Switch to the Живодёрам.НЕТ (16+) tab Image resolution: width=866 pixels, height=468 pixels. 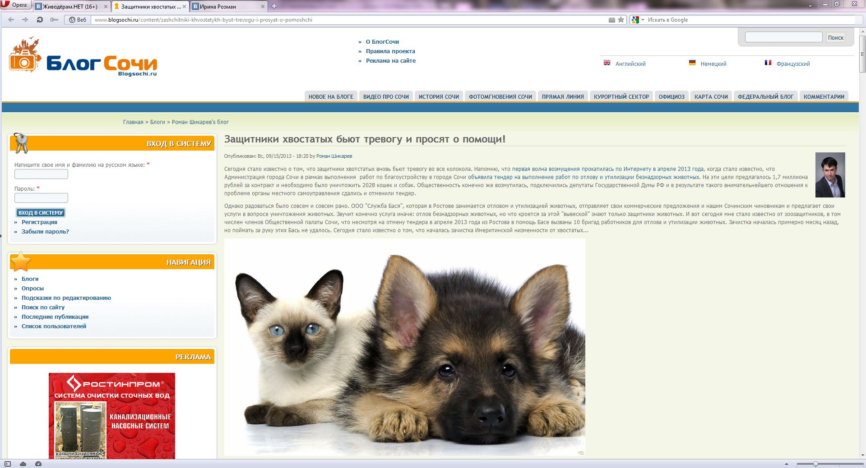coord(72,6)
